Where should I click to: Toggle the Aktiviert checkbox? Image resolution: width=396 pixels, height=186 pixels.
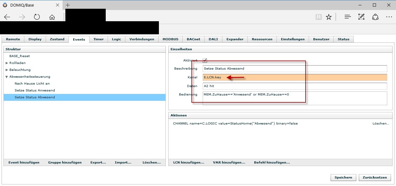205,61
